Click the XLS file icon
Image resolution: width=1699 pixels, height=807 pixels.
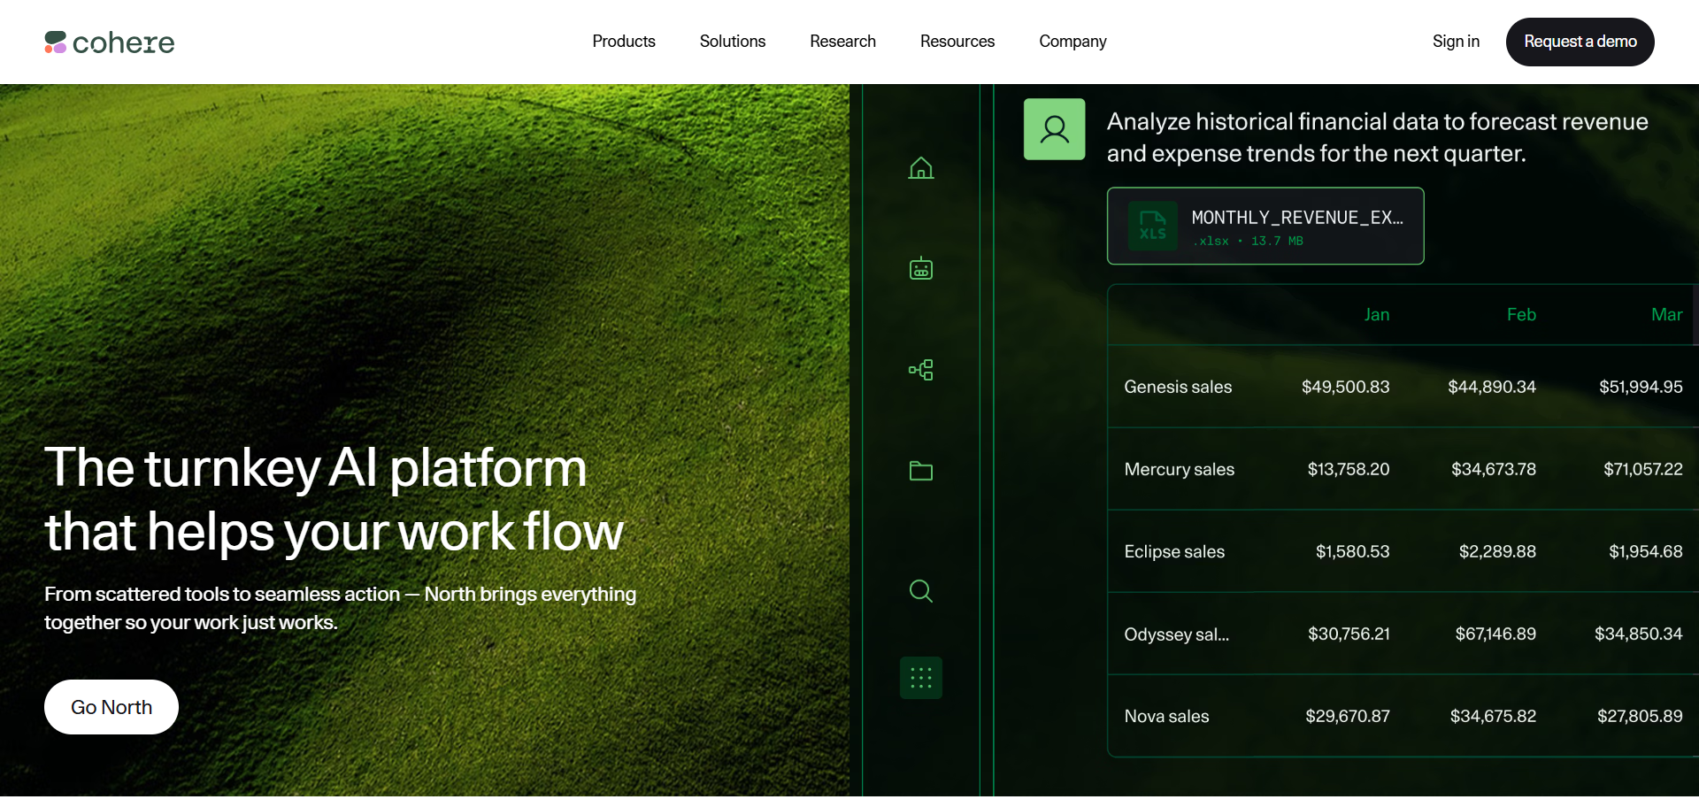(1152, 226)
